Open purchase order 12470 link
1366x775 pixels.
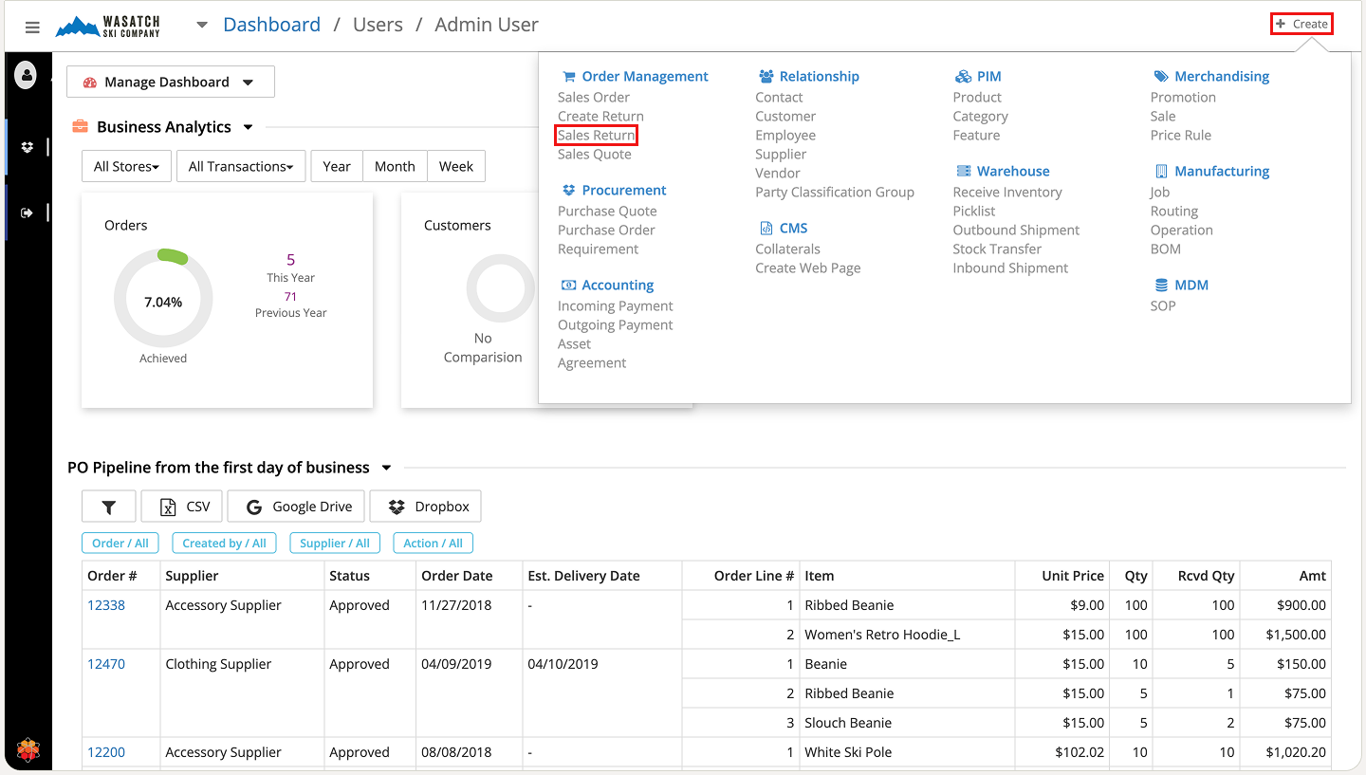point(106,664)
